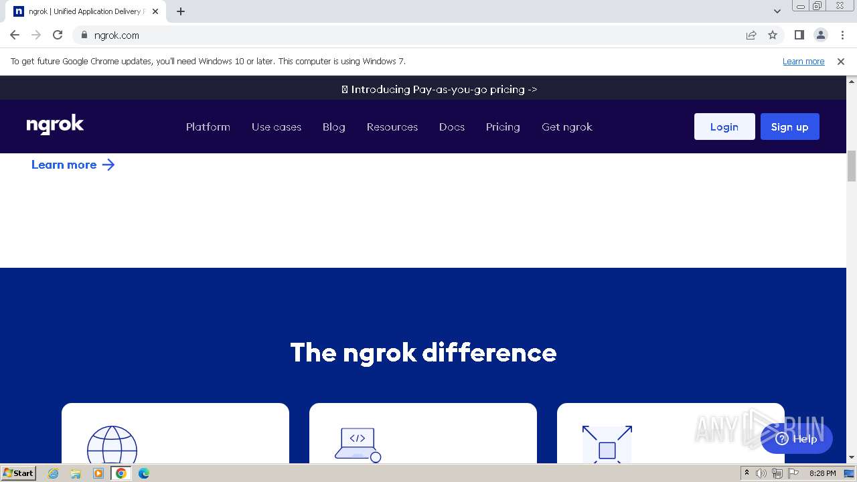Dismiss the Chrome update notification bar
The height and width of the screenshot is (482, 857).
coord(841,61)
